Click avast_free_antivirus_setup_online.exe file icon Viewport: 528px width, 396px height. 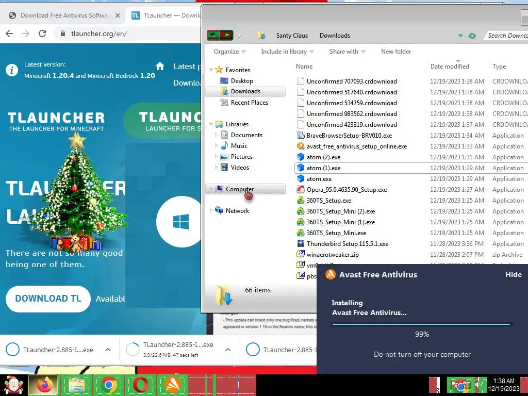click(x=301, y=146)
